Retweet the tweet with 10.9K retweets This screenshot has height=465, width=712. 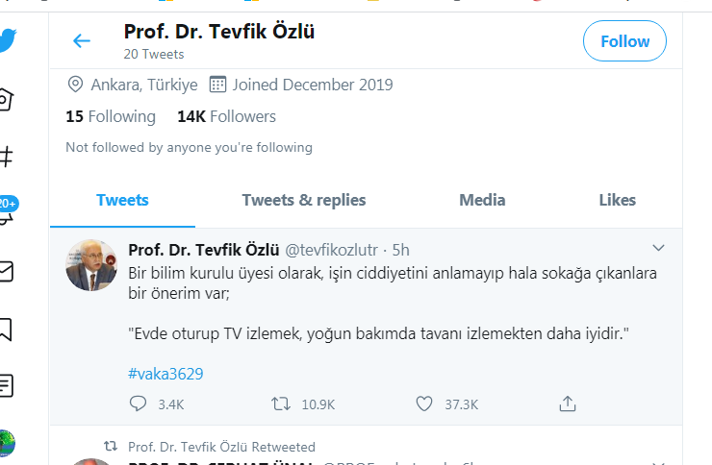click(x=281, y=404)
